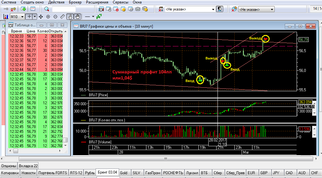Image resolution: width=322 pixels, height=178 pixels.
Task: Open the first <Не указан> client combo box
Action: [x=190, y=9]
